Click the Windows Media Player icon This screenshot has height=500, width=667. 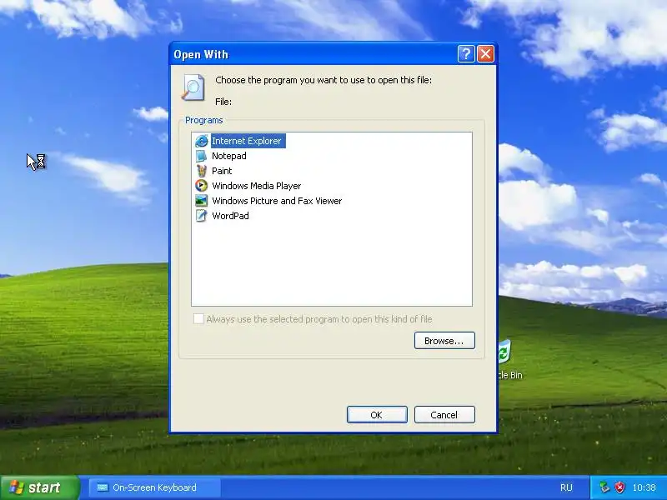tap(201, 186)
